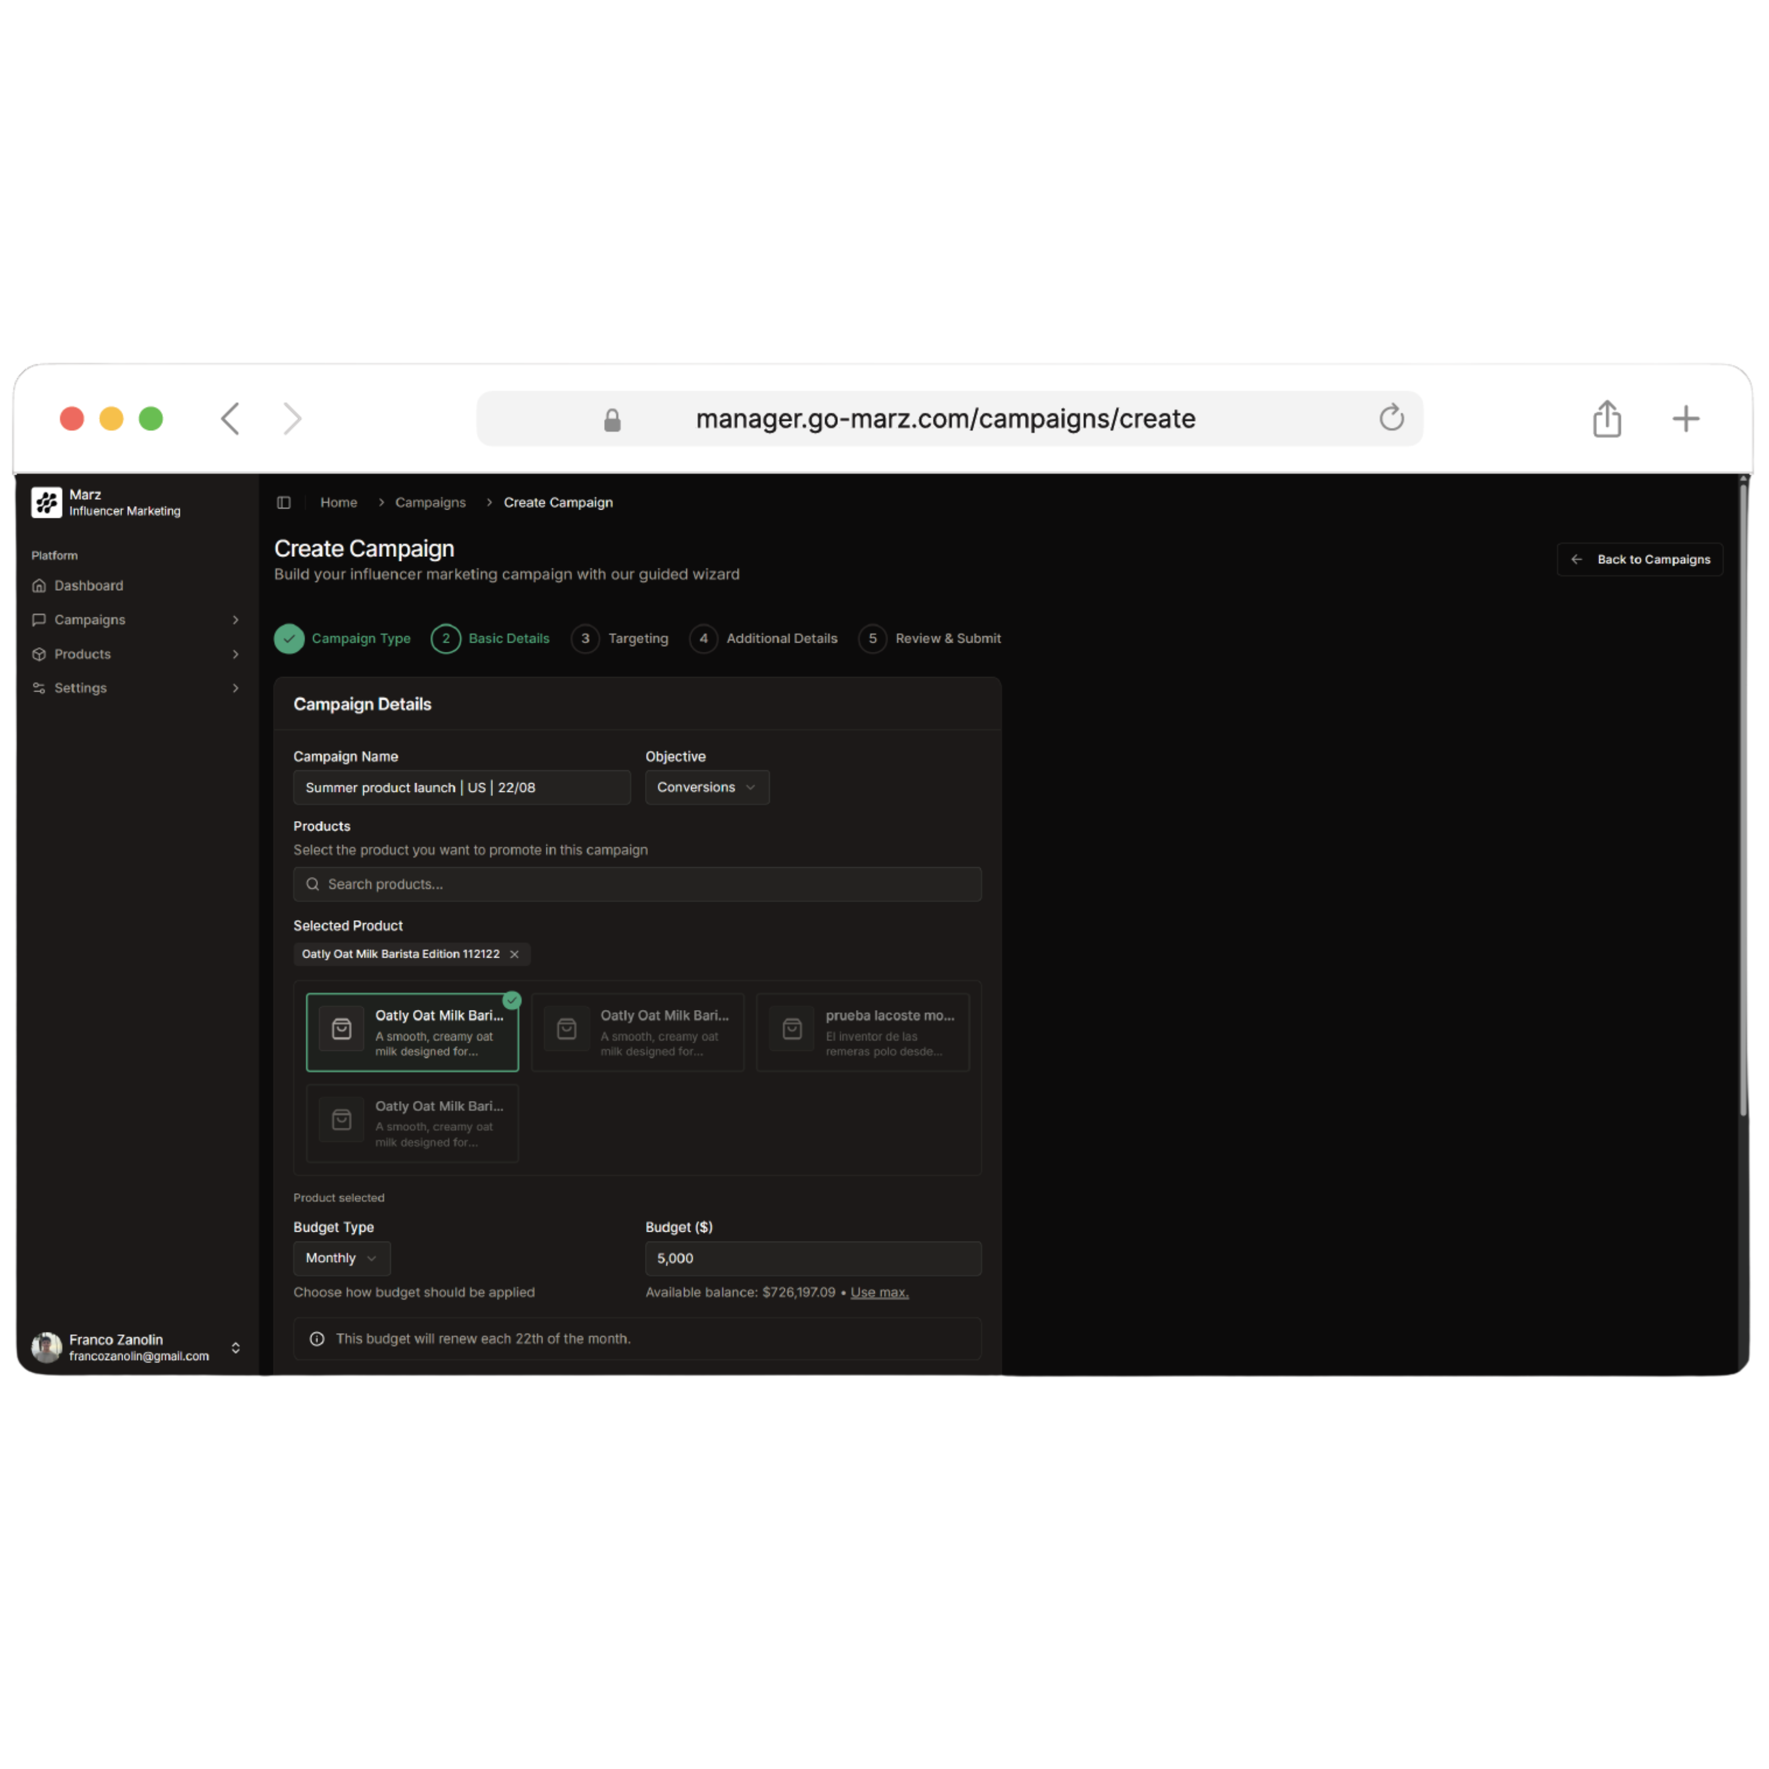Image resolution: width=1769 pixels, height=1769 pixels.
Task: Click the Use max. link
Action: [x=879, y=1292]
